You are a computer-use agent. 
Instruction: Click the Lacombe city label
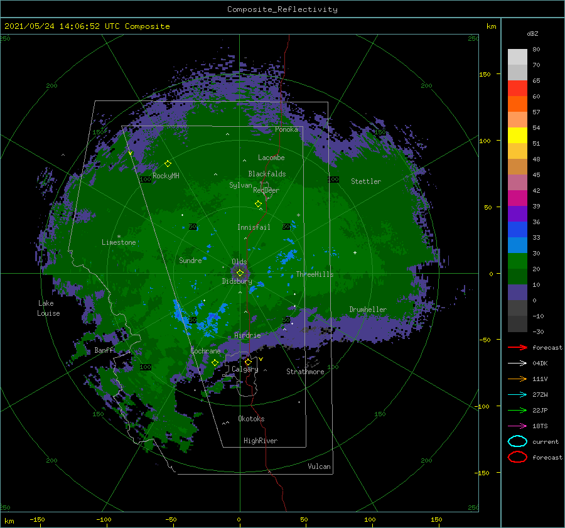click(x=271, y=158)
